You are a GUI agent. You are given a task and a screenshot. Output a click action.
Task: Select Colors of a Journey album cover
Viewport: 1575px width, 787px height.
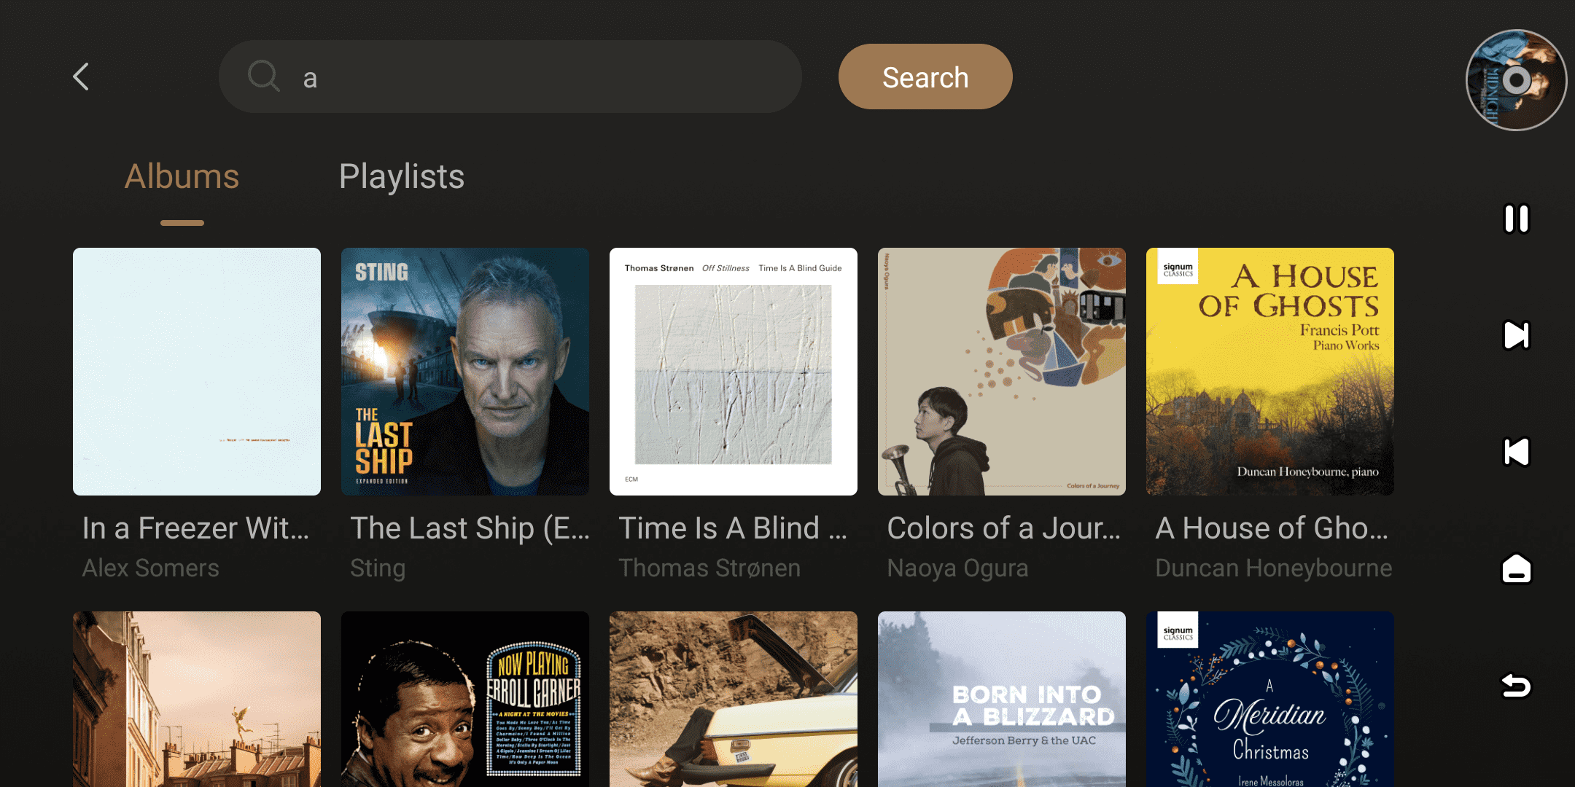(x=1002, y=372)
